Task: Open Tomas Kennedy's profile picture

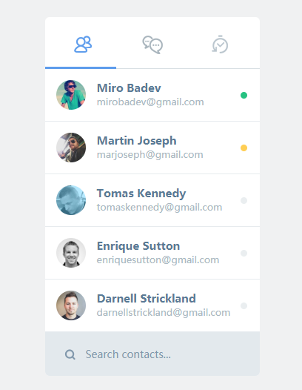Action: pos(71,200)
